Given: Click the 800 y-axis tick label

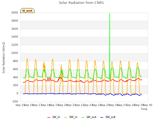Looking at the screenshot, I should pos(16,61).
